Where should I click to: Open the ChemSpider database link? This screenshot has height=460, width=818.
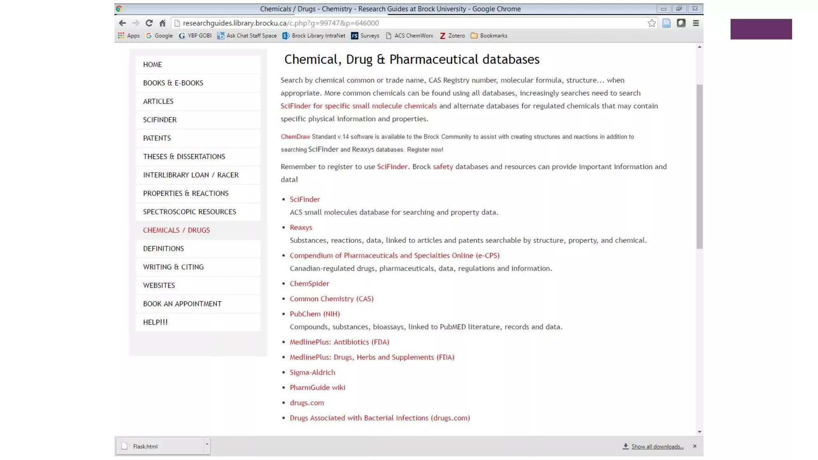tap(309, 284)
